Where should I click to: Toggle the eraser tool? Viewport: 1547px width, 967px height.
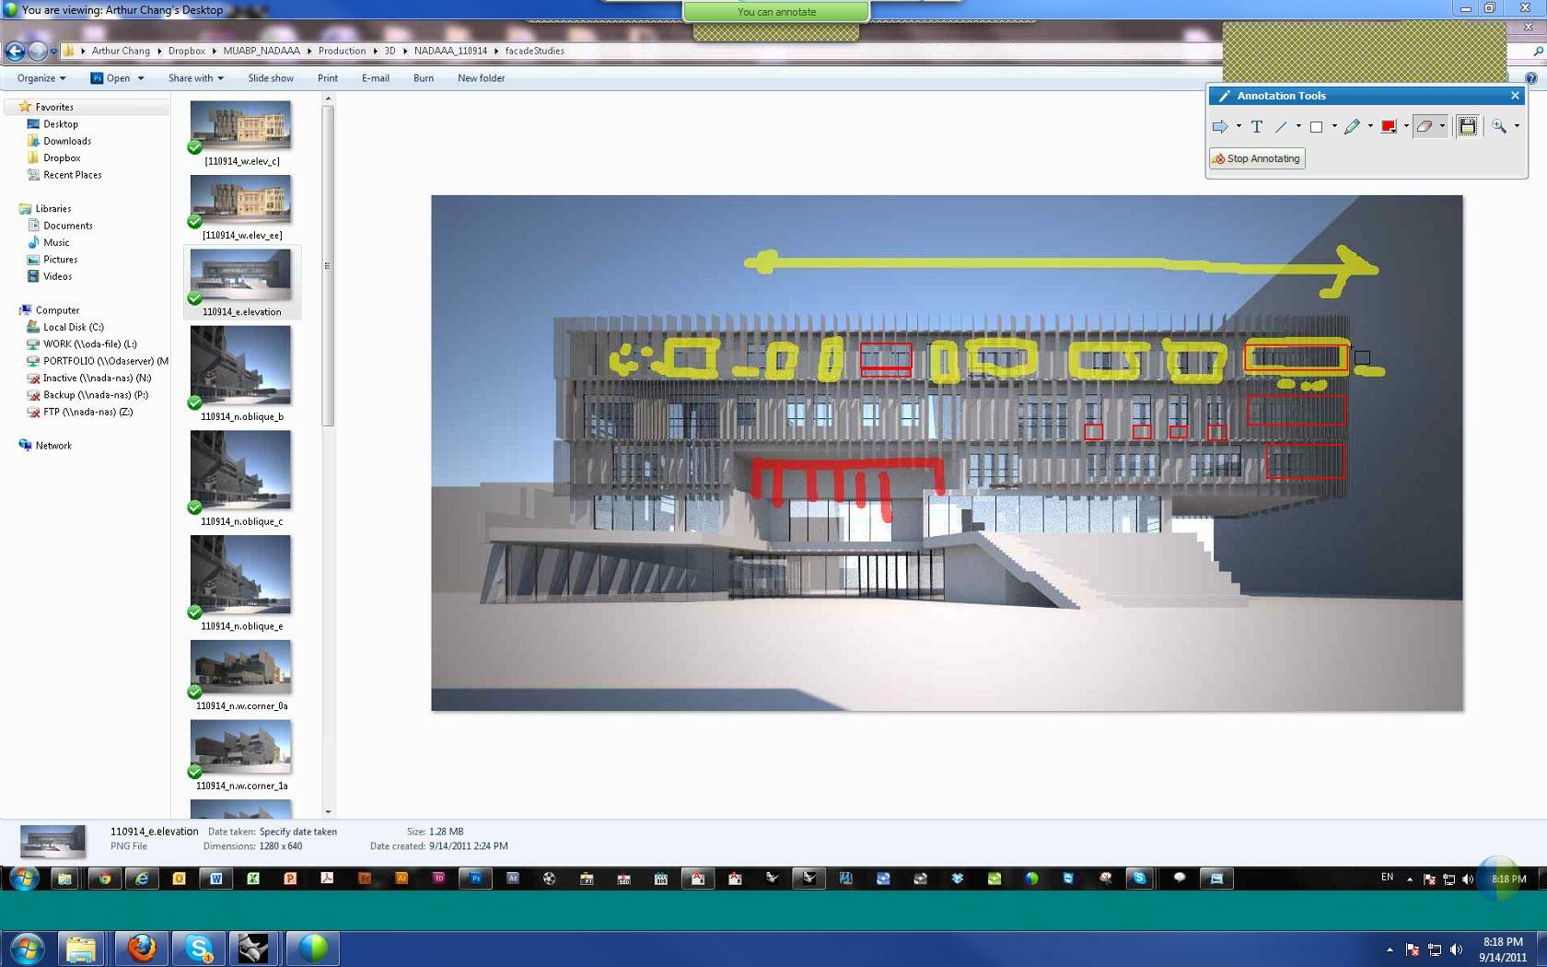coord(1424,127)
